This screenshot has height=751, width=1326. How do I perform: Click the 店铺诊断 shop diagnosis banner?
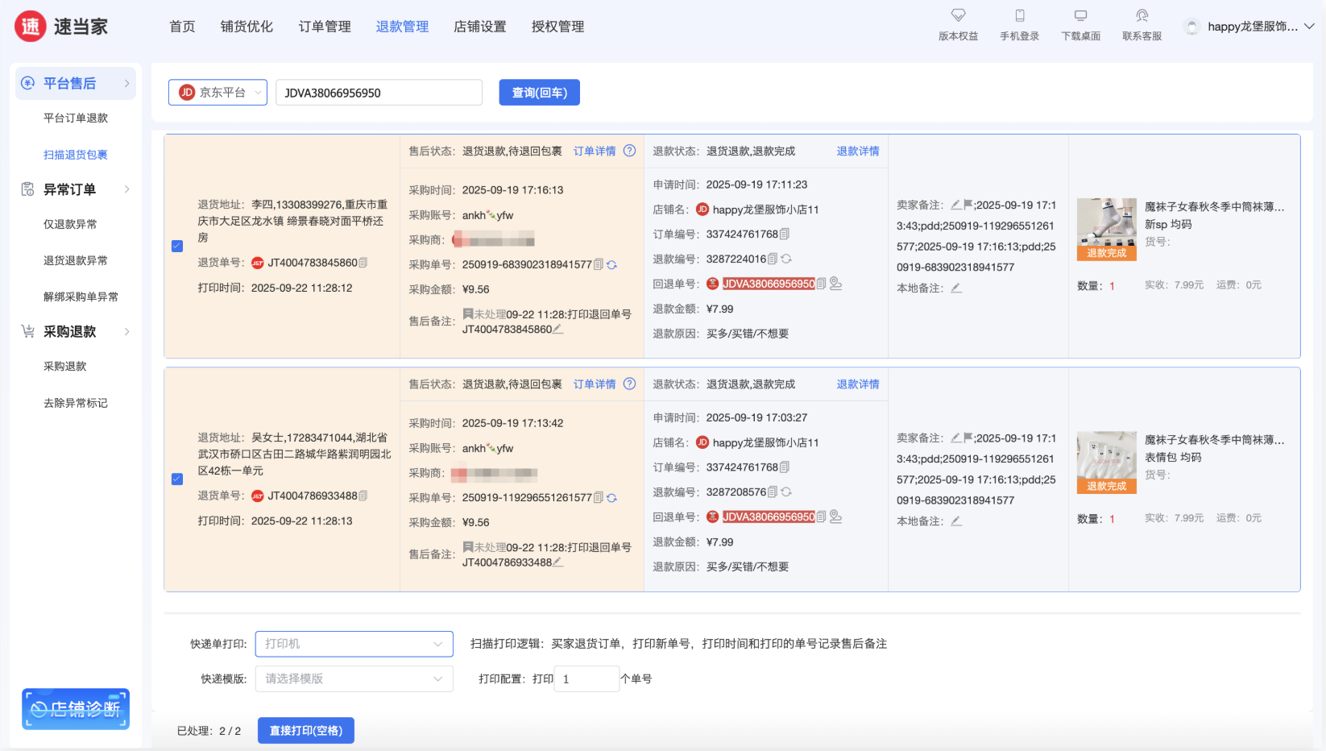(76, 709)
